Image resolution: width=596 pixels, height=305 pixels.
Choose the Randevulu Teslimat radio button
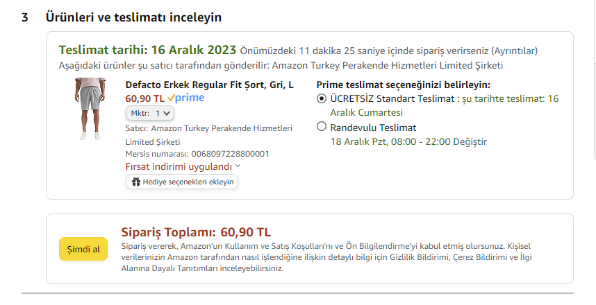click(321, 127)
